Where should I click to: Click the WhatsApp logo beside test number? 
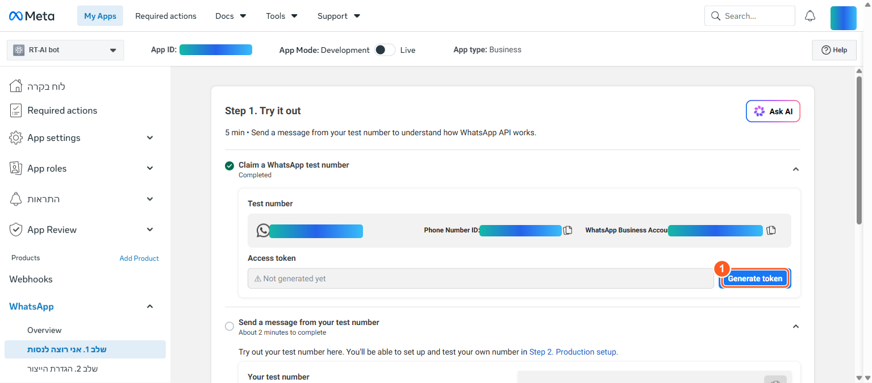[263, 230]
